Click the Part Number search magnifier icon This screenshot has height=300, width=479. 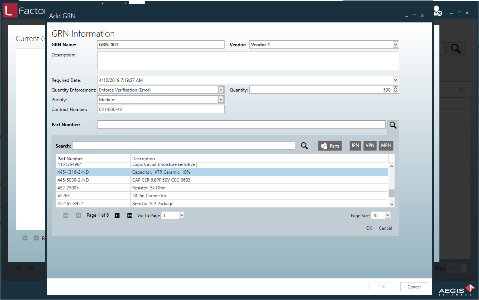pos(393,124)
